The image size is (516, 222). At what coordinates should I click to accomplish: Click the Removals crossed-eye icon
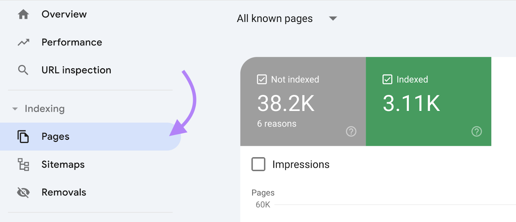pos(23,193)
